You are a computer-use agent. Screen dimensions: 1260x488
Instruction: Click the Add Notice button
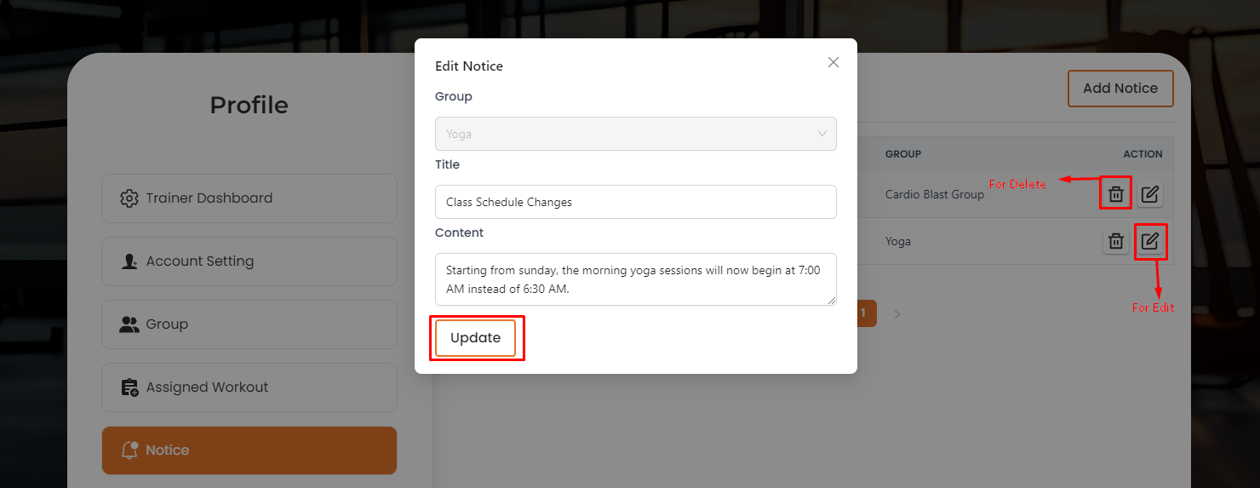1120,89
